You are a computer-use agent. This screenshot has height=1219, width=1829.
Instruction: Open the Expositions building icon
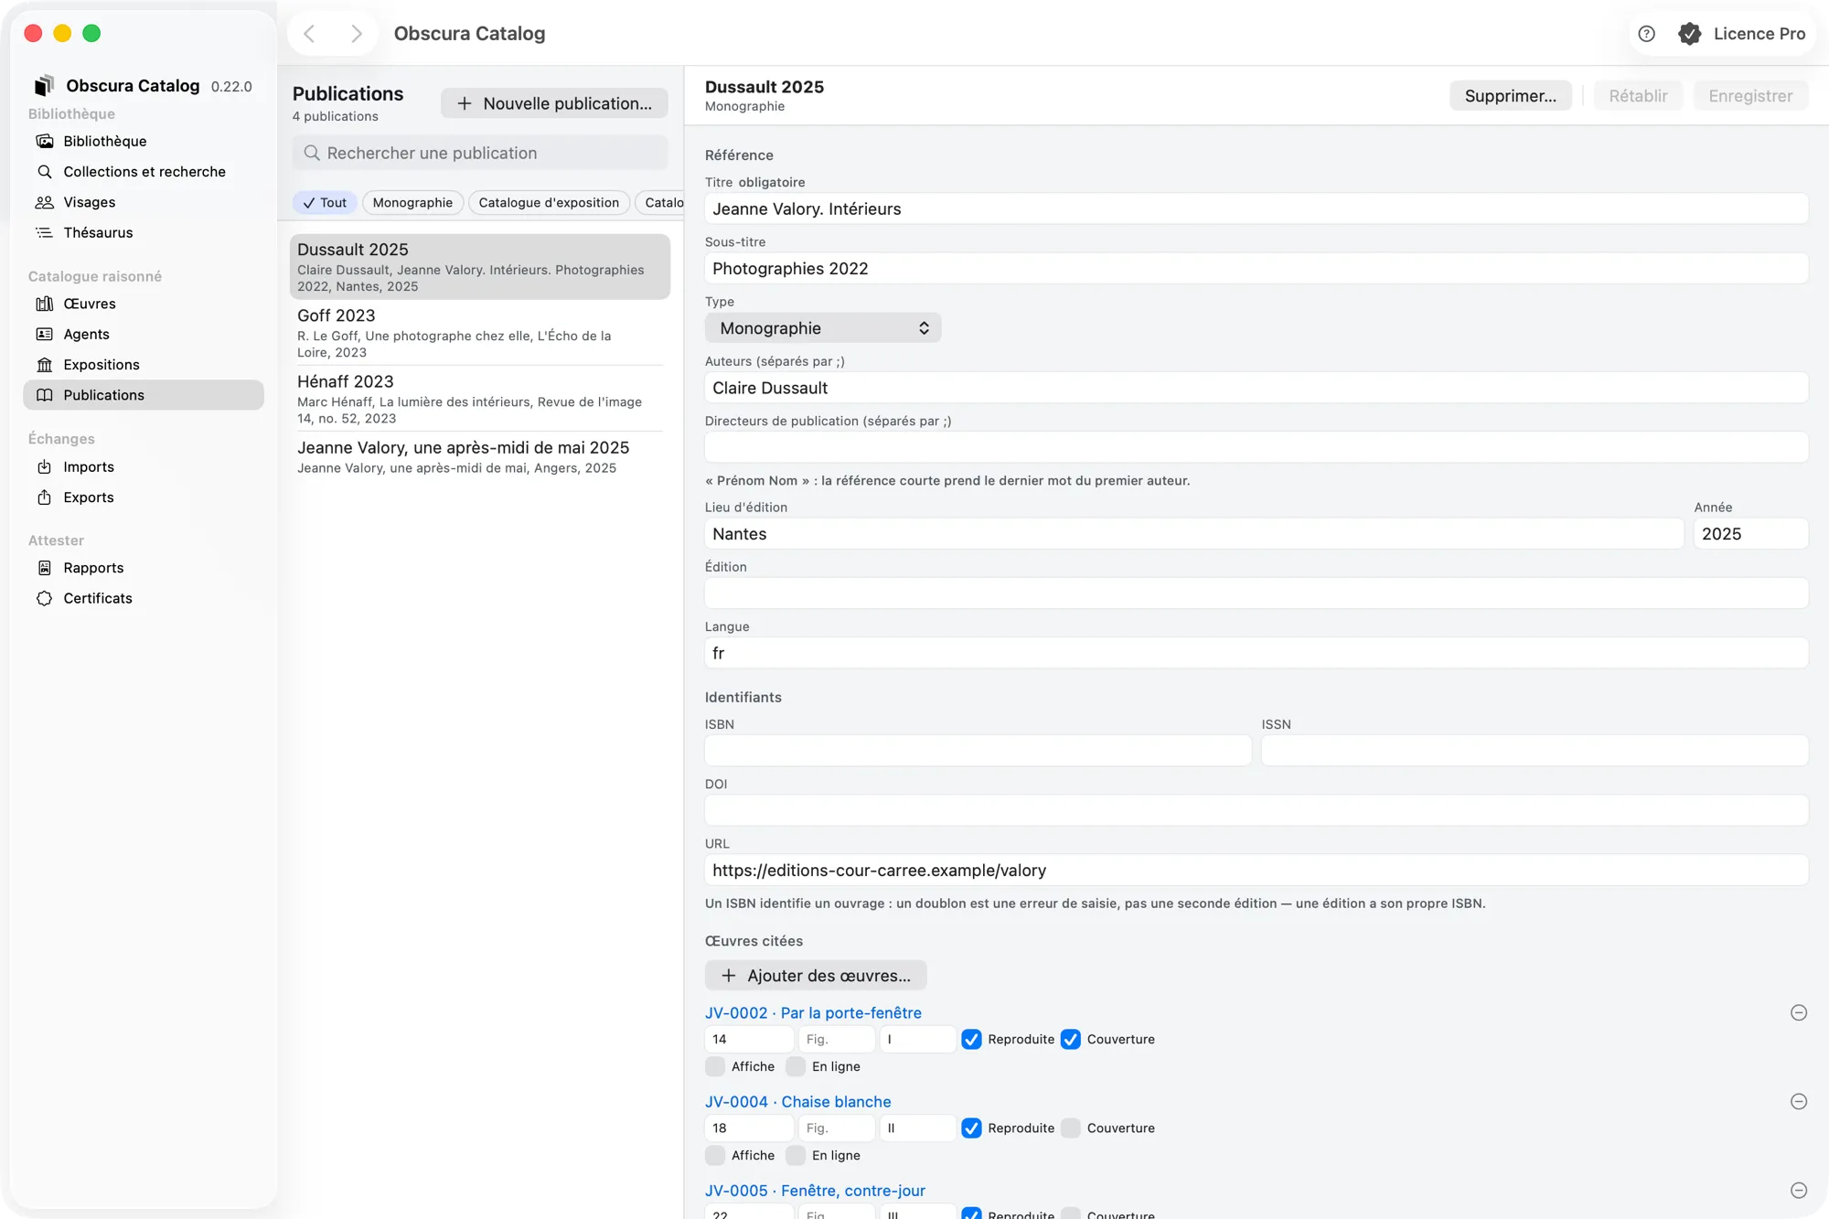coord(44,364)
